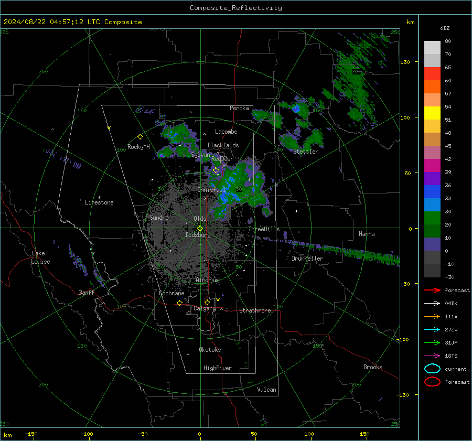
Task: Click the Vulcan label
Action: coord(266,389)
